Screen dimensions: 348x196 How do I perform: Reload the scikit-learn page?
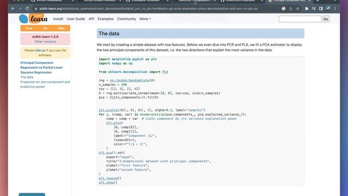tap(27, 9)
